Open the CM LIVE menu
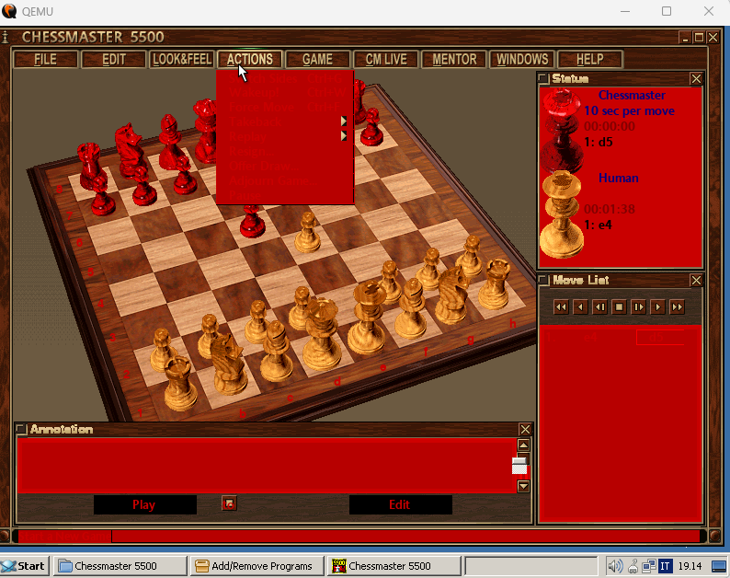This screenshot has width=730, height=578. click(386, 59)
